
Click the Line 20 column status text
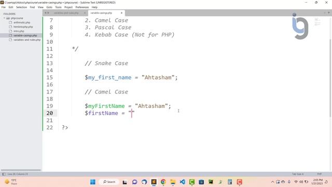18,174
